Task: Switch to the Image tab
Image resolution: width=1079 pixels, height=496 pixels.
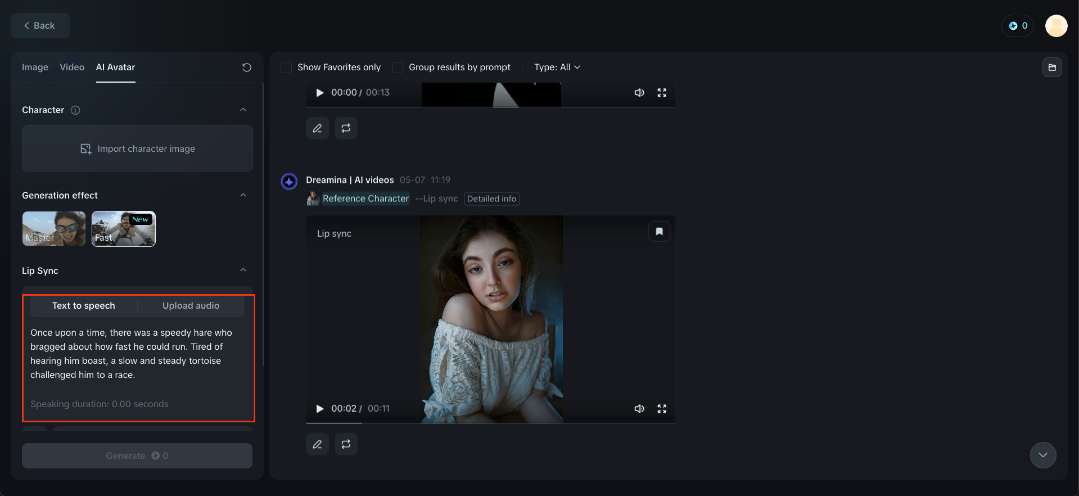Action: click(35, 67)
